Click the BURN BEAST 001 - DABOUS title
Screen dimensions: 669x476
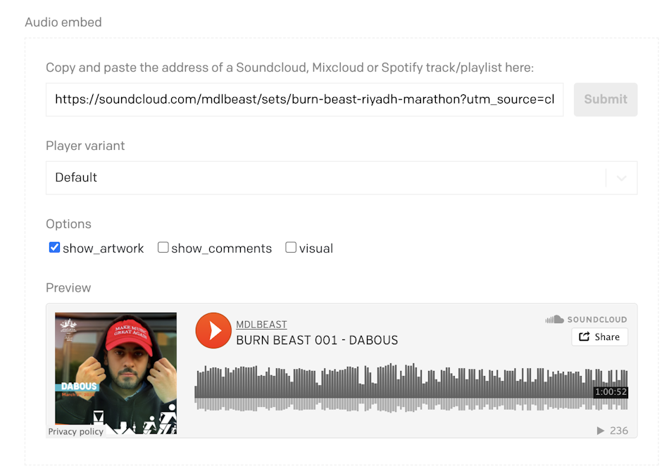(317, 340)
